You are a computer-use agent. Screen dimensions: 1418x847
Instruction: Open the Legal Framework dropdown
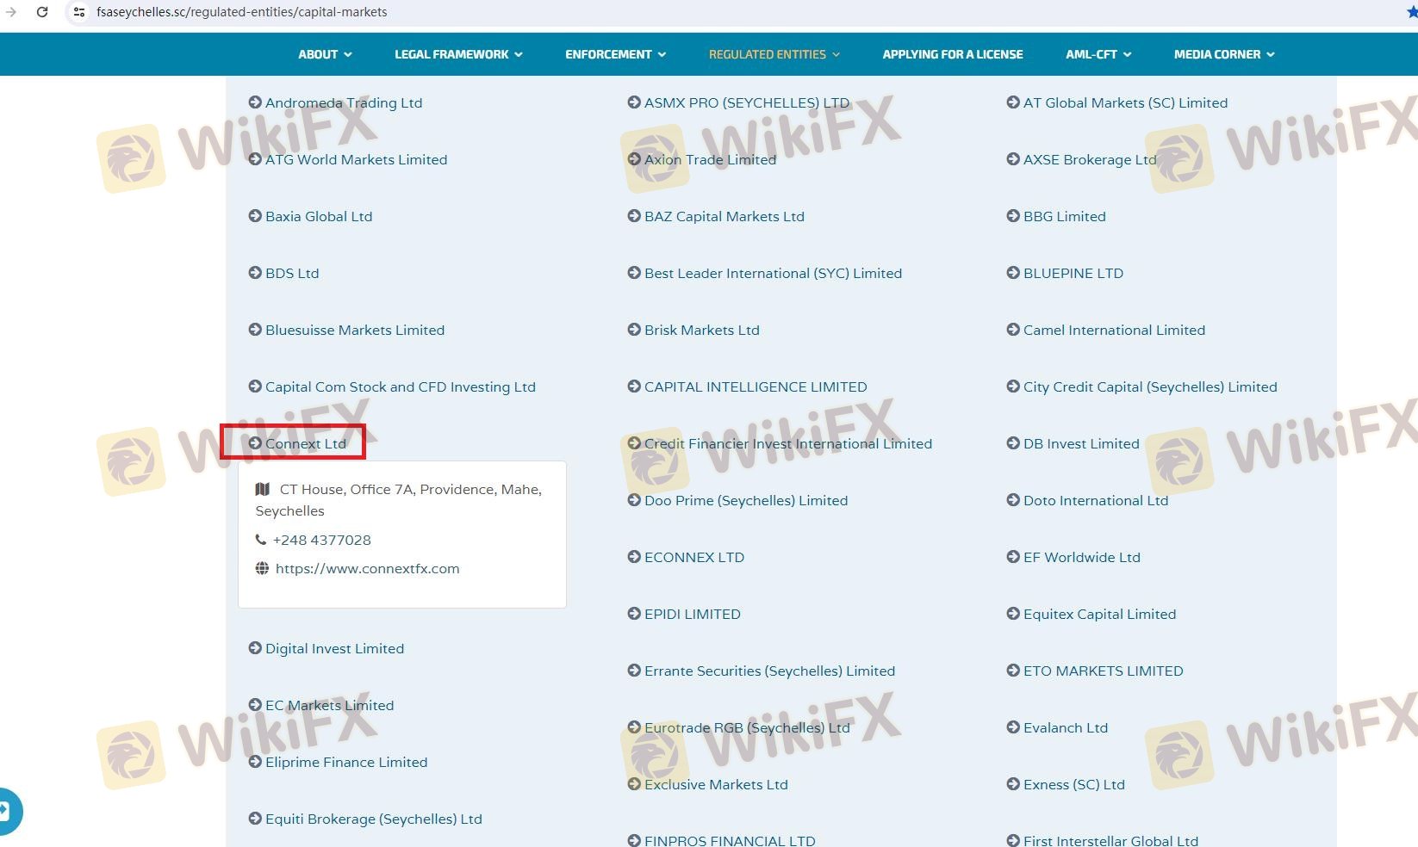click(x=458, y=54)
